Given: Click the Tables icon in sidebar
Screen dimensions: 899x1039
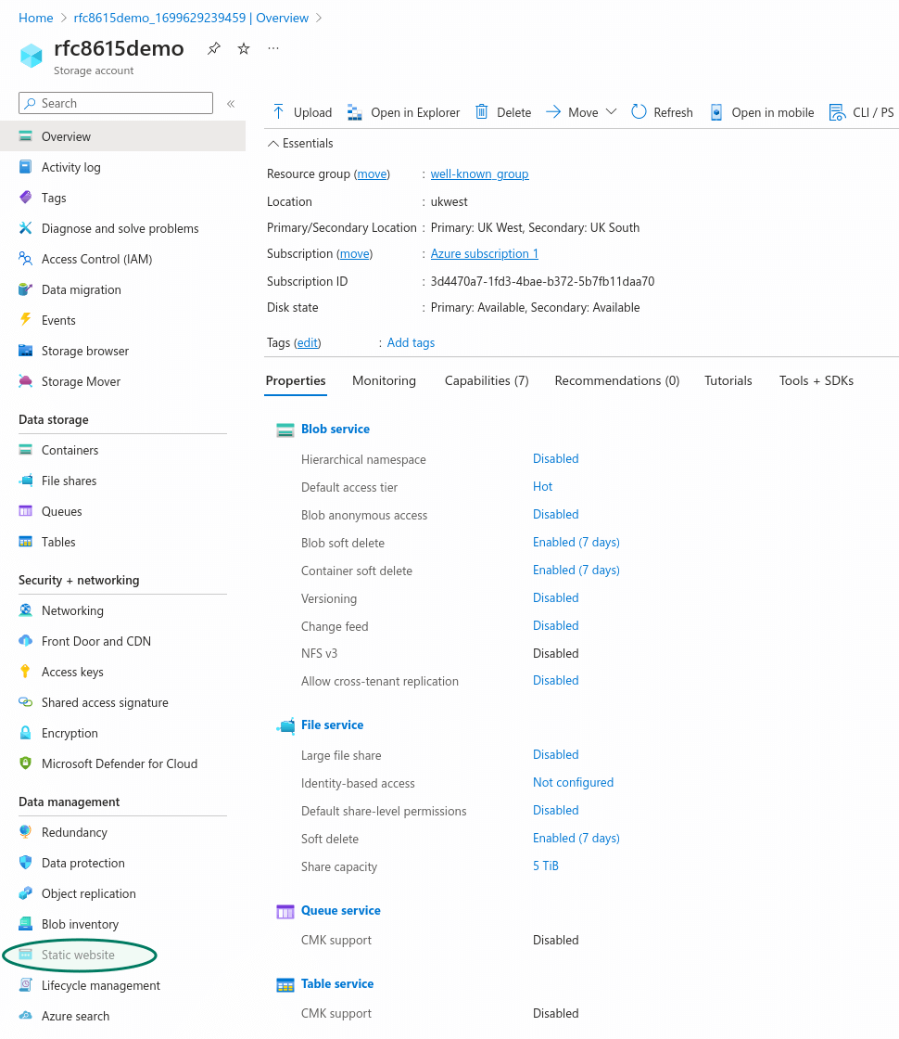Looking at the screenshot, I should click(x=26, y=542).
